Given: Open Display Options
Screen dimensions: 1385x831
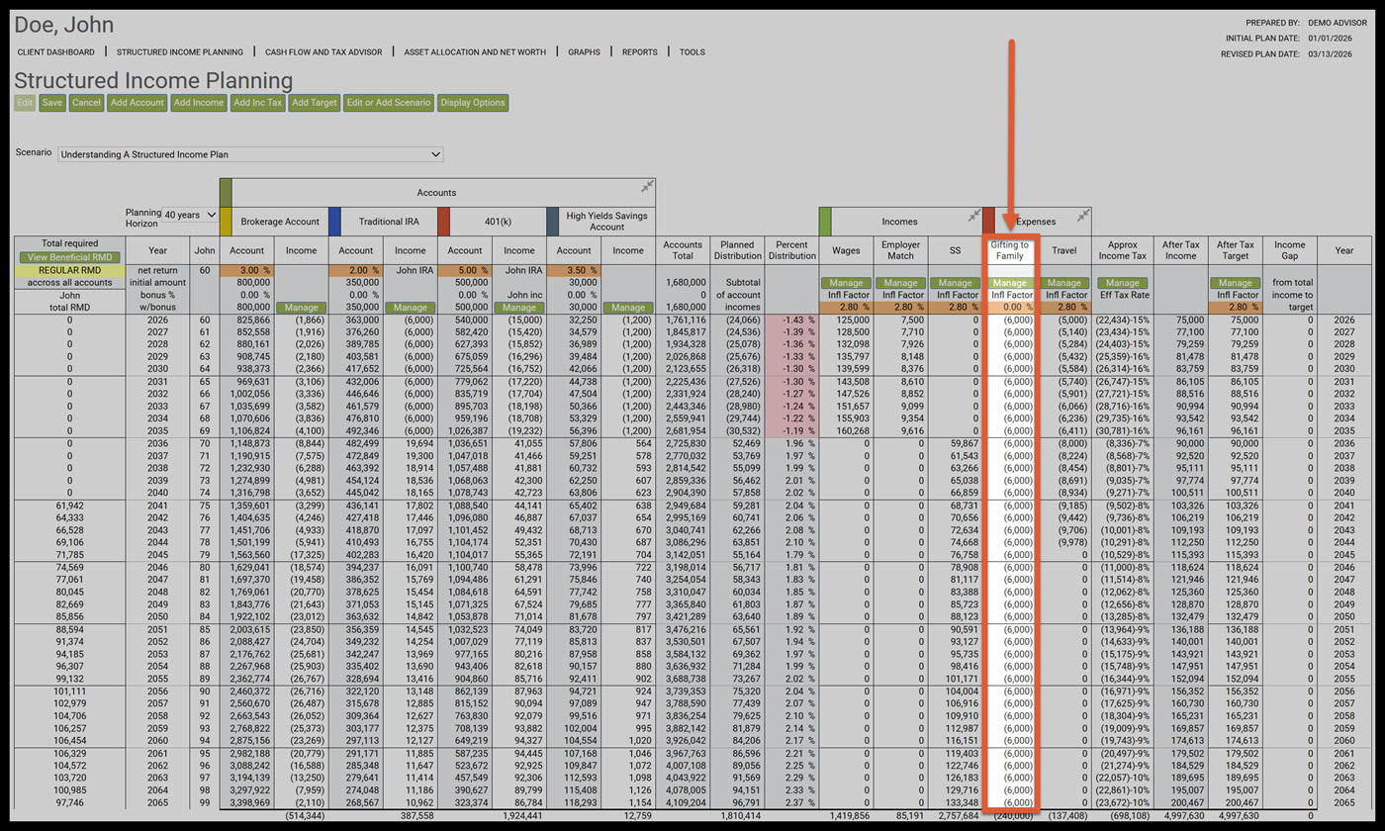Looking at the screenshot, I should pyautogui.click(x=472, y=102).
